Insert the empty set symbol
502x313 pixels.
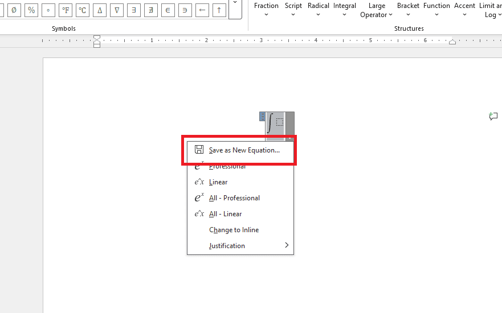(14, 10)
